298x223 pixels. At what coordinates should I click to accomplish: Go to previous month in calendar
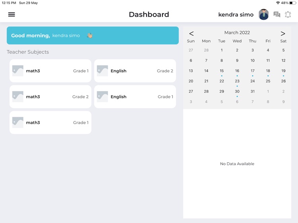coord(192,34)
